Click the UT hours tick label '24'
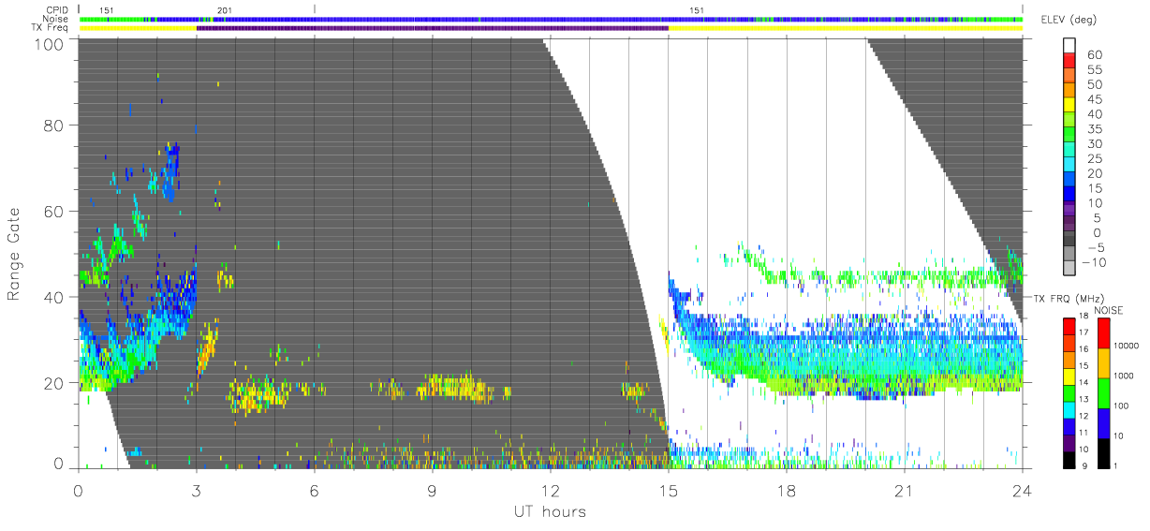Image resolution: width=1150 pixels, height=531 pixels. pos(1022,491)
